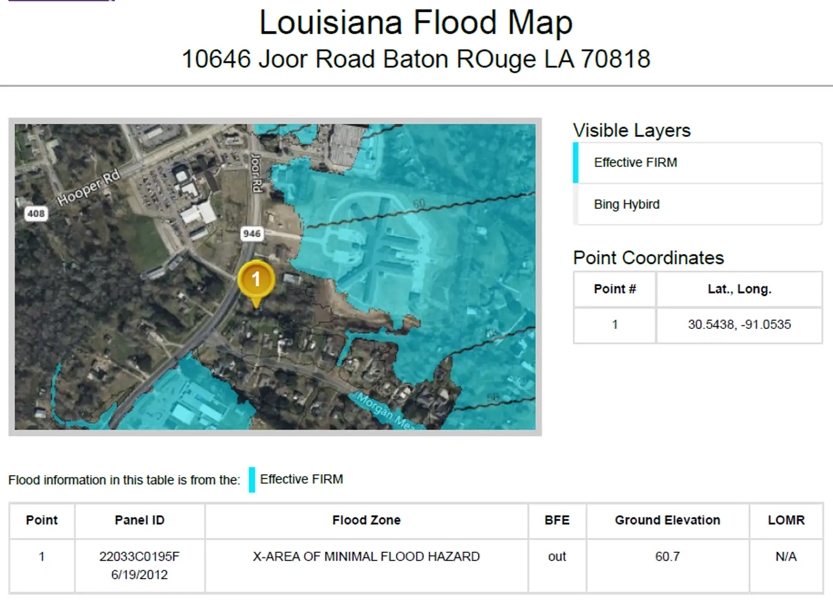Click the BFE column header
This screenshot has width=833, height=610.
click(x=557, y=520)
